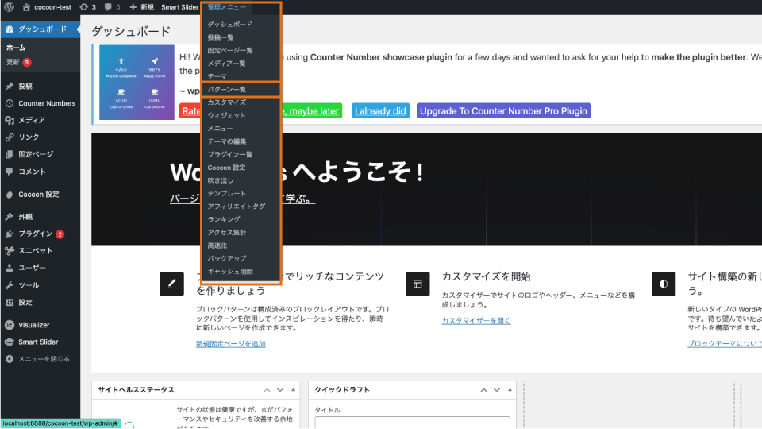Viewport: 762px width, 429px height.
Task: Click the Counter Numbers clock icon
Action: pyautogui.click(x=10, y=103)
